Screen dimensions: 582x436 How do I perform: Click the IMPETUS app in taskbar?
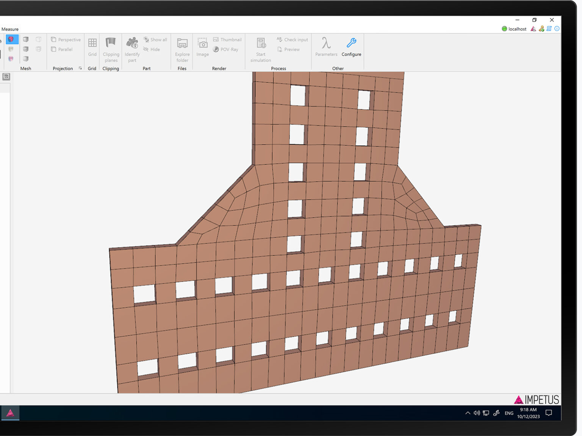(x=10, y=413)
